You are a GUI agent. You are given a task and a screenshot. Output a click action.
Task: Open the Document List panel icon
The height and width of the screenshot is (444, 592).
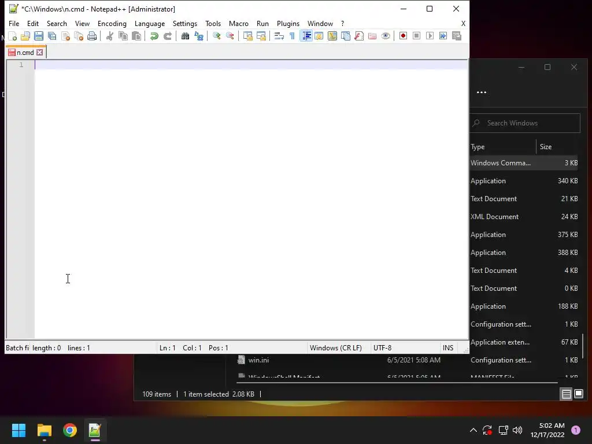[x=346, y=36]
